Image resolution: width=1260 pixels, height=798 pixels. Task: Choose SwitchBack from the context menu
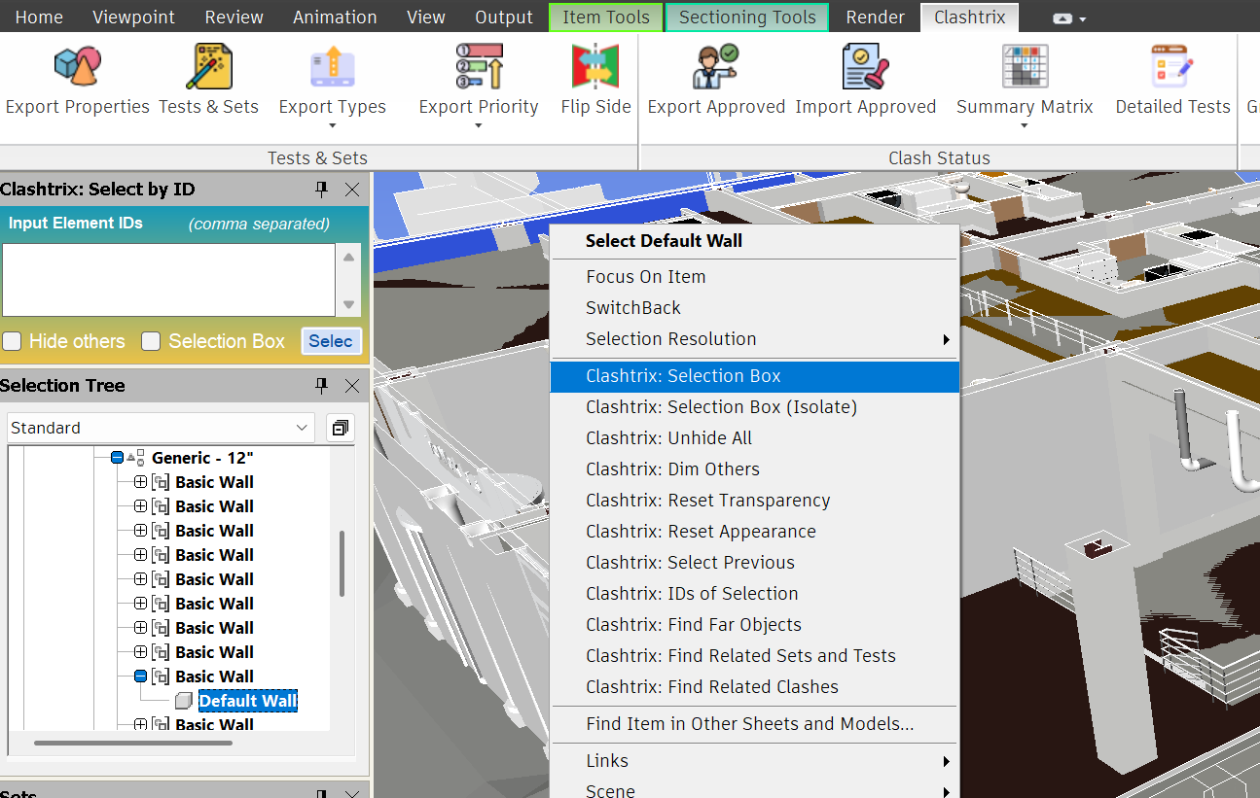(755, 308)
